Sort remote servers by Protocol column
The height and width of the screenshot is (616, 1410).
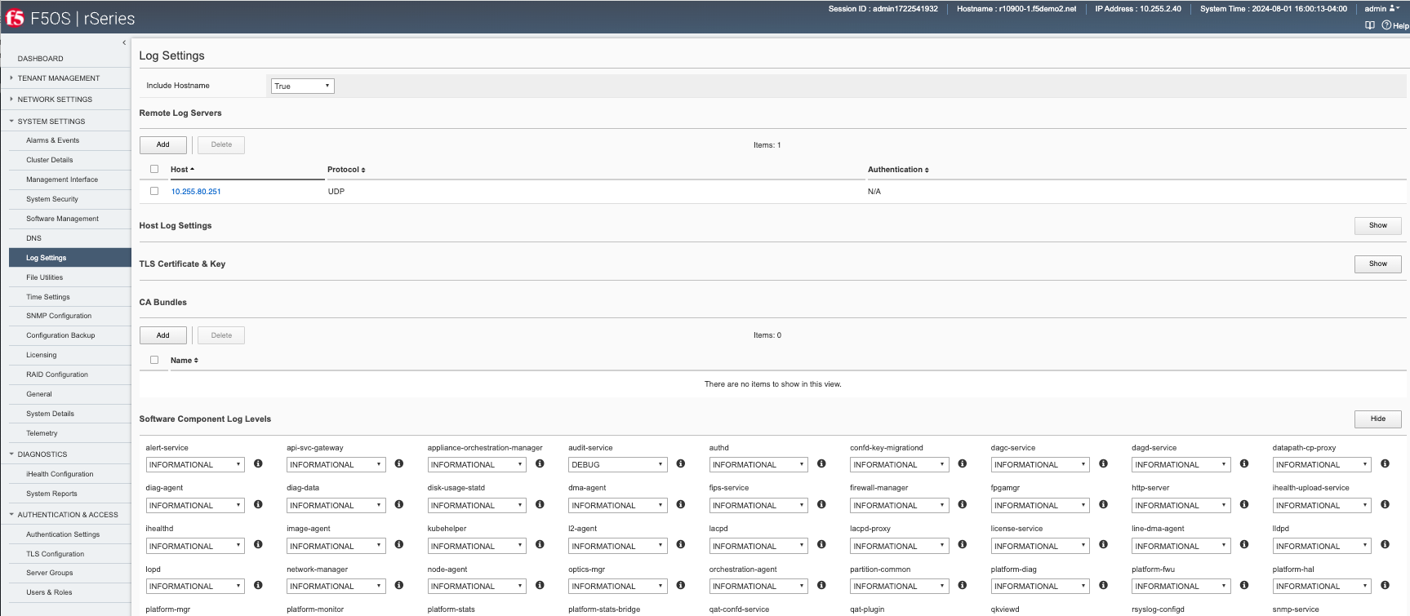(x=346, y=170)
